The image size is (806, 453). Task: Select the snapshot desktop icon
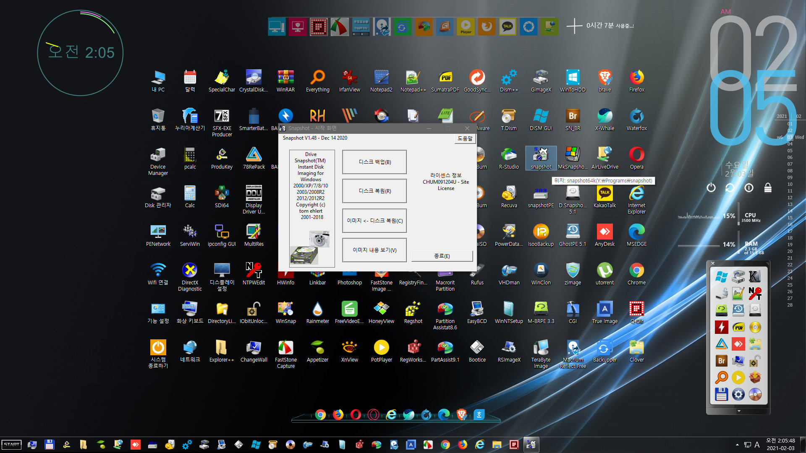coord(541,158)
